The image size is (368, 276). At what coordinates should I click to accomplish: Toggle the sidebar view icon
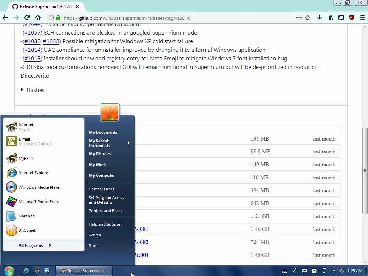click(x=341, y=18)
